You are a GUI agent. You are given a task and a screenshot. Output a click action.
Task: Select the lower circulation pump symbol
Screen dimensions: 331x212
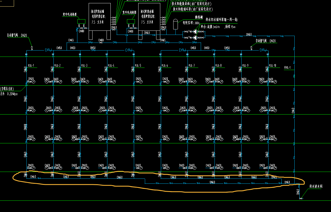click(195, 37)
